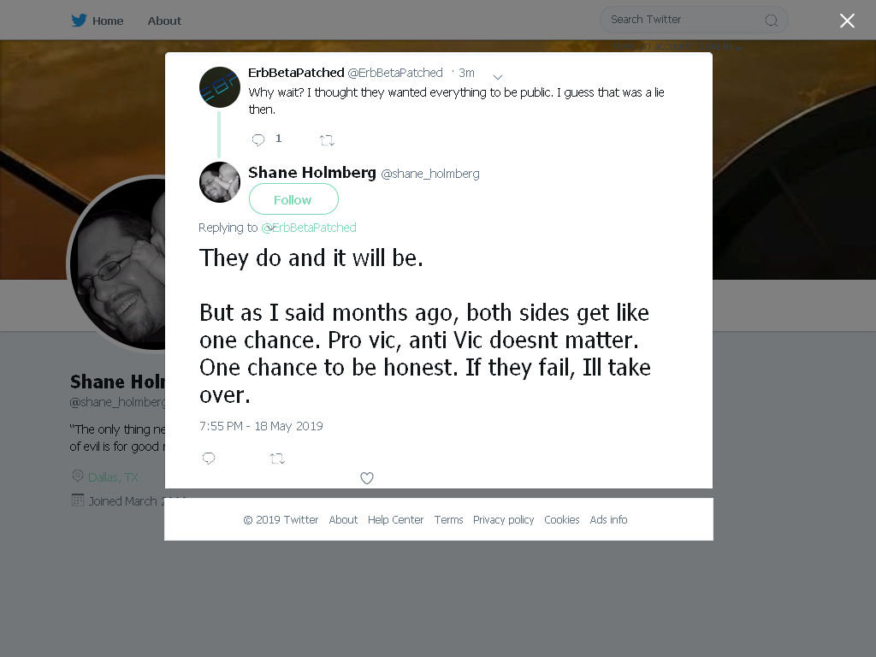
Task: Like Shane Holmberg's tweet
Action: 366,478
